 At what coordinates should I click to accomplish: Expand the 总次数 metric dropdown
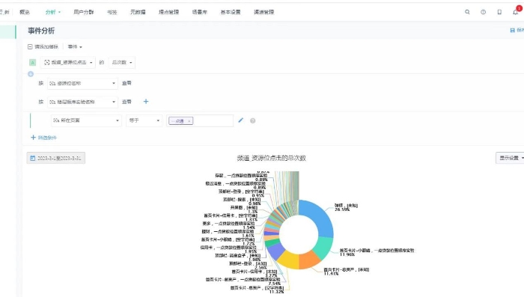(x=122, y=63)
